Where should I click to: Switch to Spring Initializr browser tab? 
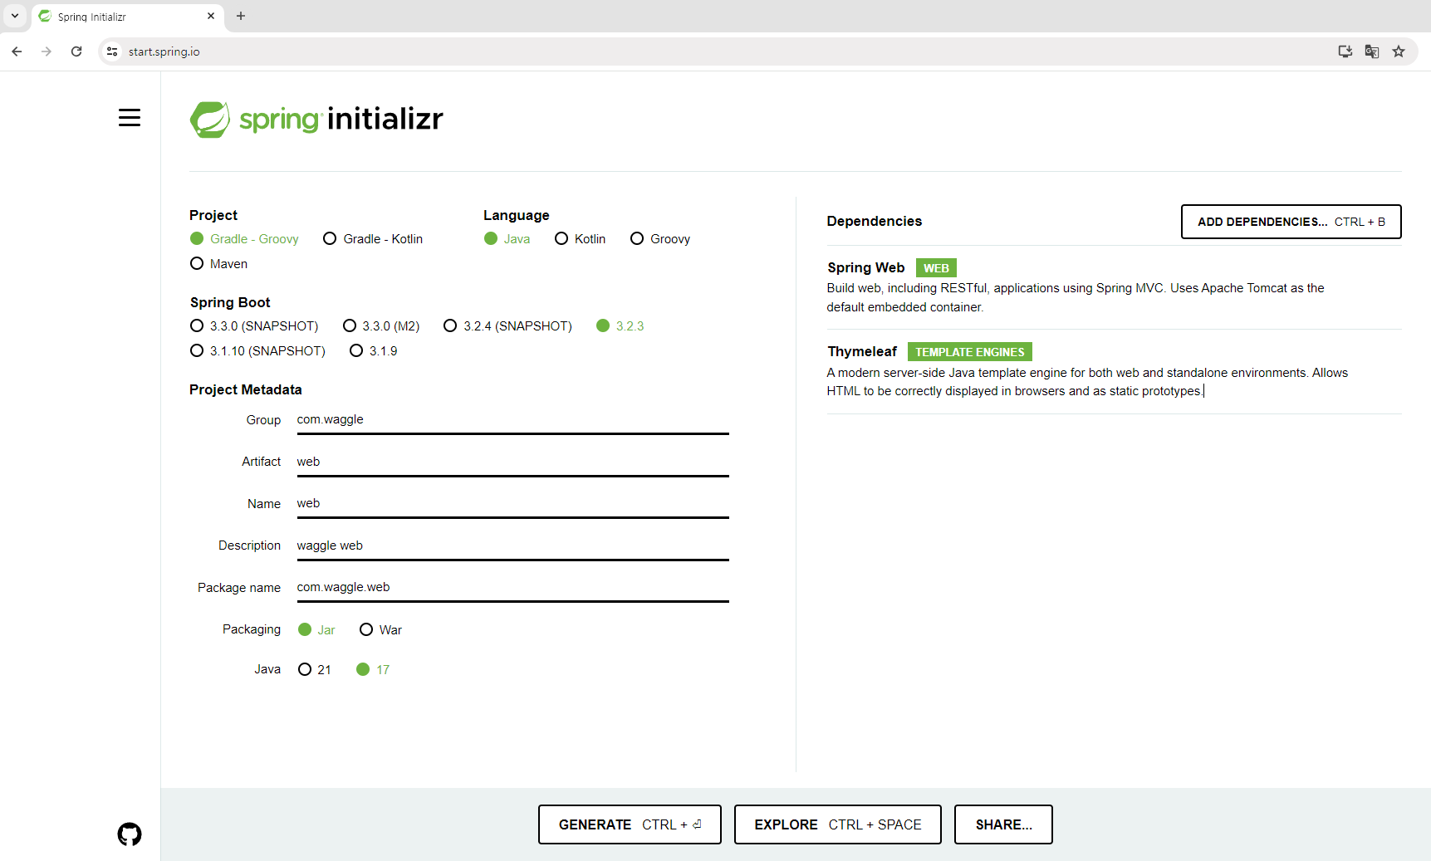[128, 17]
